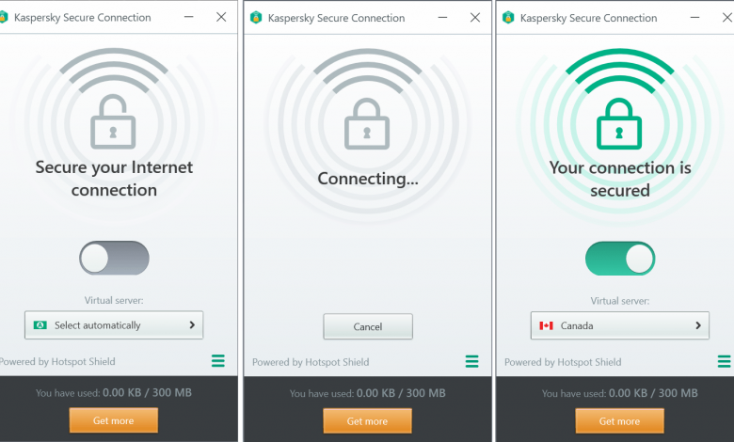Viewport: 734px width, 442px height.
Task: Click the Canada flag icon in the server selector
Action: (x=546, y=325)
